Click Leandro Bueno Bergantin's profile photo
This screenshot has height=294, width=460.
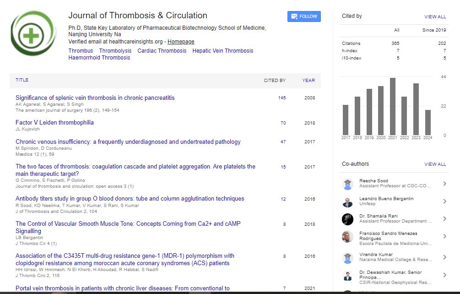click(x=348, y=201)
